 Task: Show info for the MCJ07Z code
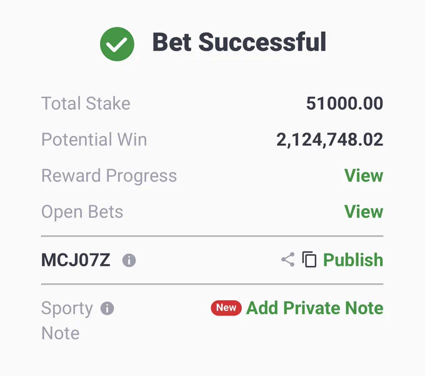coord(129,260)
